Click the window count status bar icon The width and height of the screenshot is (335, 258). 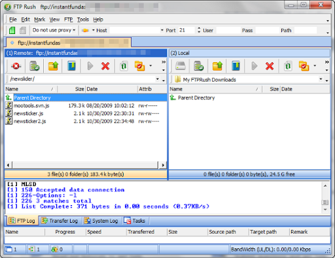point(9,250)
